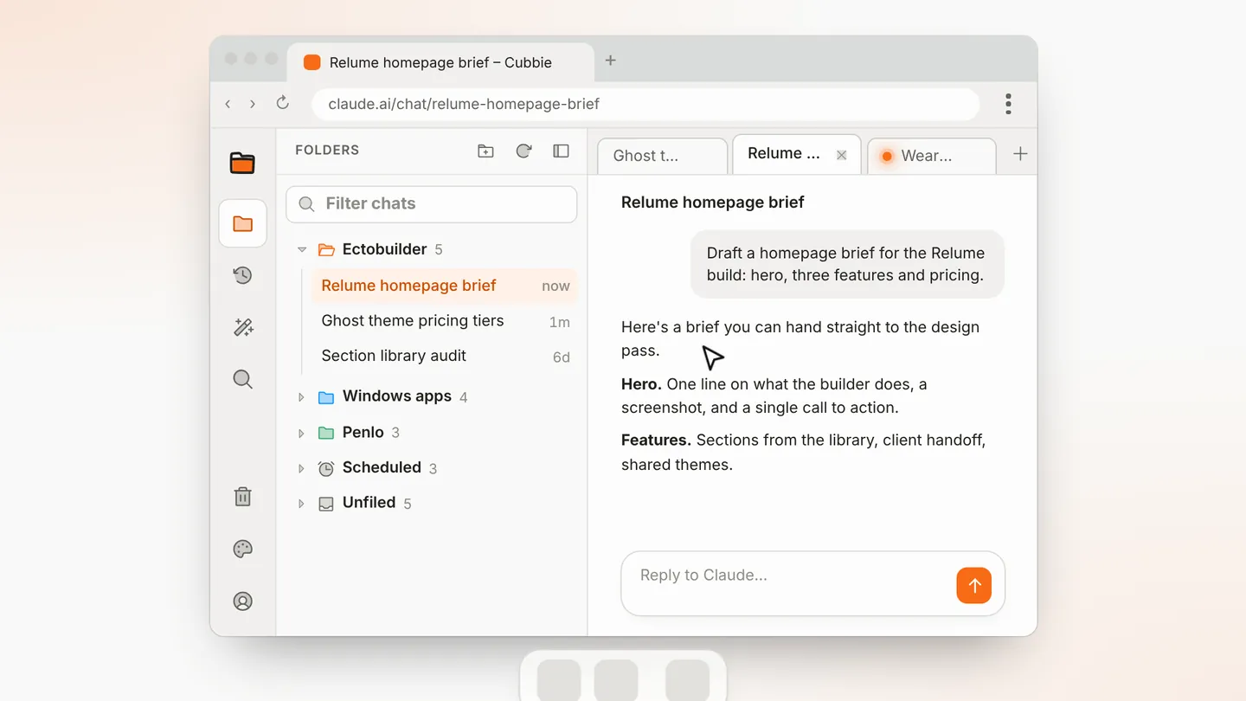Select the FOLDERS panel heading
1246x701 pixels.
point(327,150)
